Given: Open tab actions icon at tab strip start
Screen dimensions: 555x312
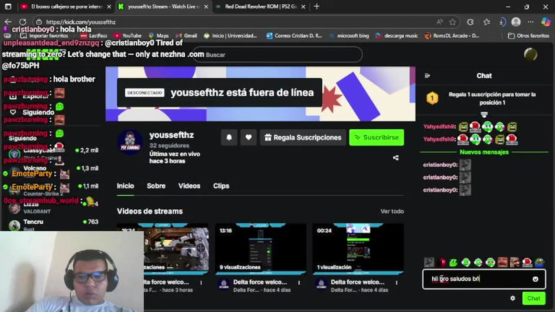Looking at the screenshot, I should (8, 6).
